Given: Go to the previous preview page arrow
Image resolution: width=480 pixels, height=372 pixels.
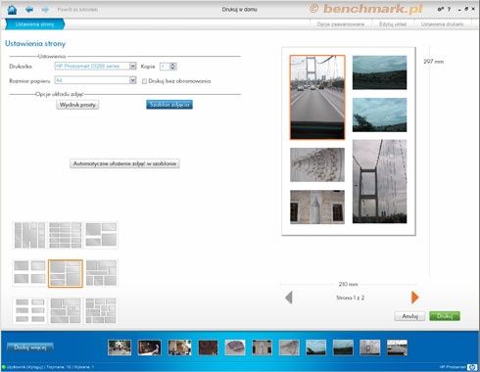Looking at the screenshot, I should click(x=289, y=298).
